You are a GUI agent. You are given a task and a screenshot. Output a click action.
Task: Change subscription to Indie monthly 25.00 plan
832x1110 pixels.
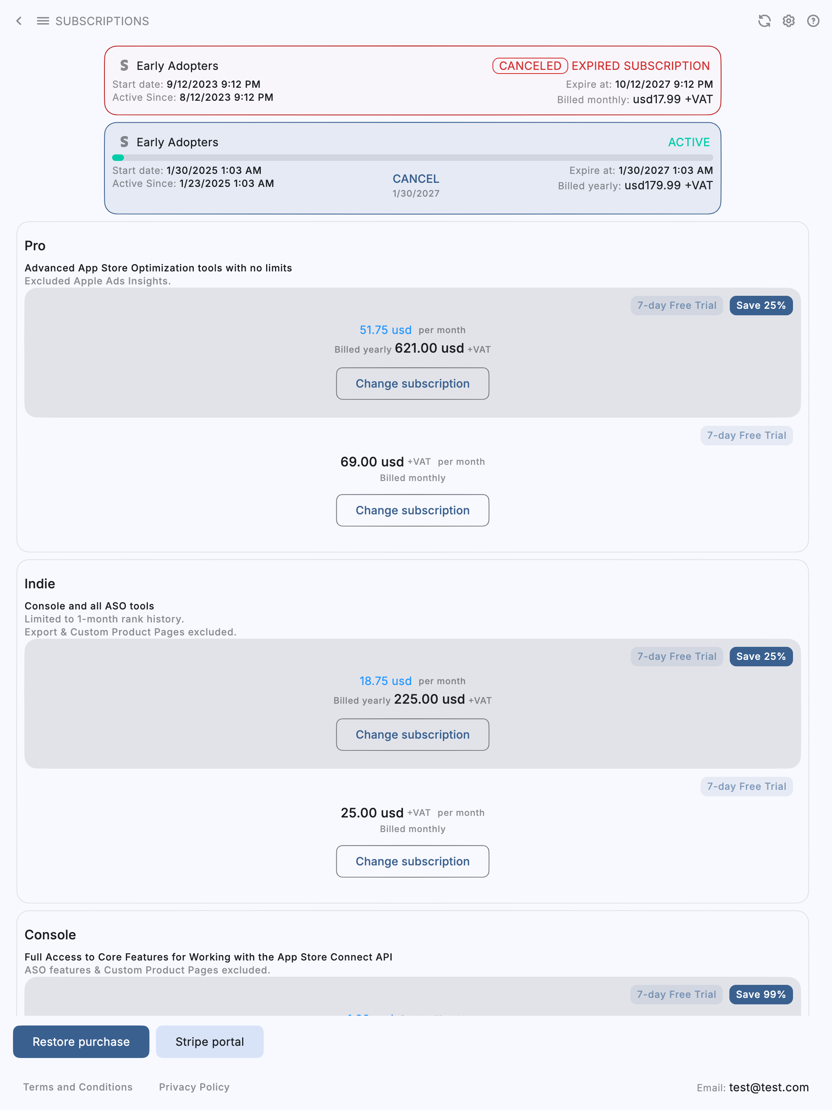pyautogui.click(x=412, y=862)
